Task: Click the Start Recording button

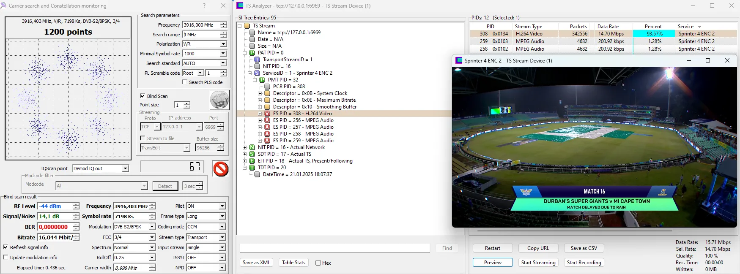Action: (x=584, y=263)
